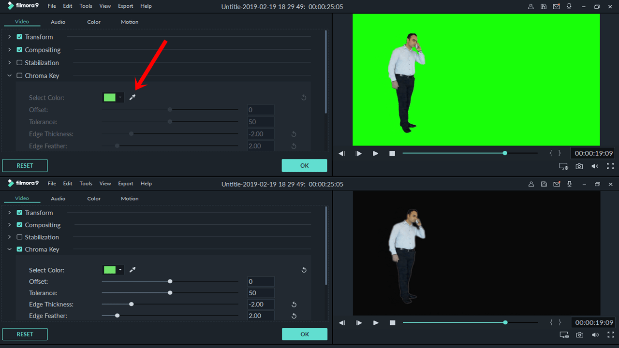This screenshot has height=348, width=619.
Task: Step to previous frame in green-screen preview
Action: click(x=342, y=153)
